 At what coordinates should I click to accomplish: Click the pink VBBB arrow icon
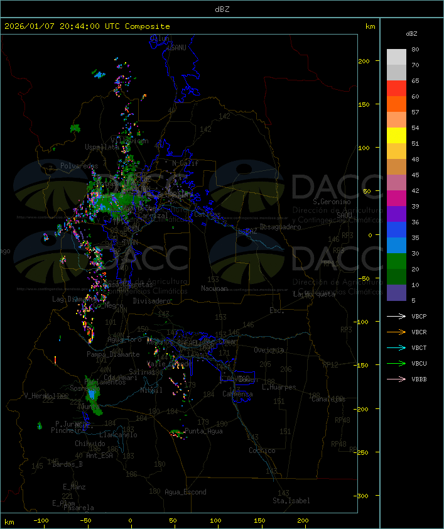tap(396, 379)
